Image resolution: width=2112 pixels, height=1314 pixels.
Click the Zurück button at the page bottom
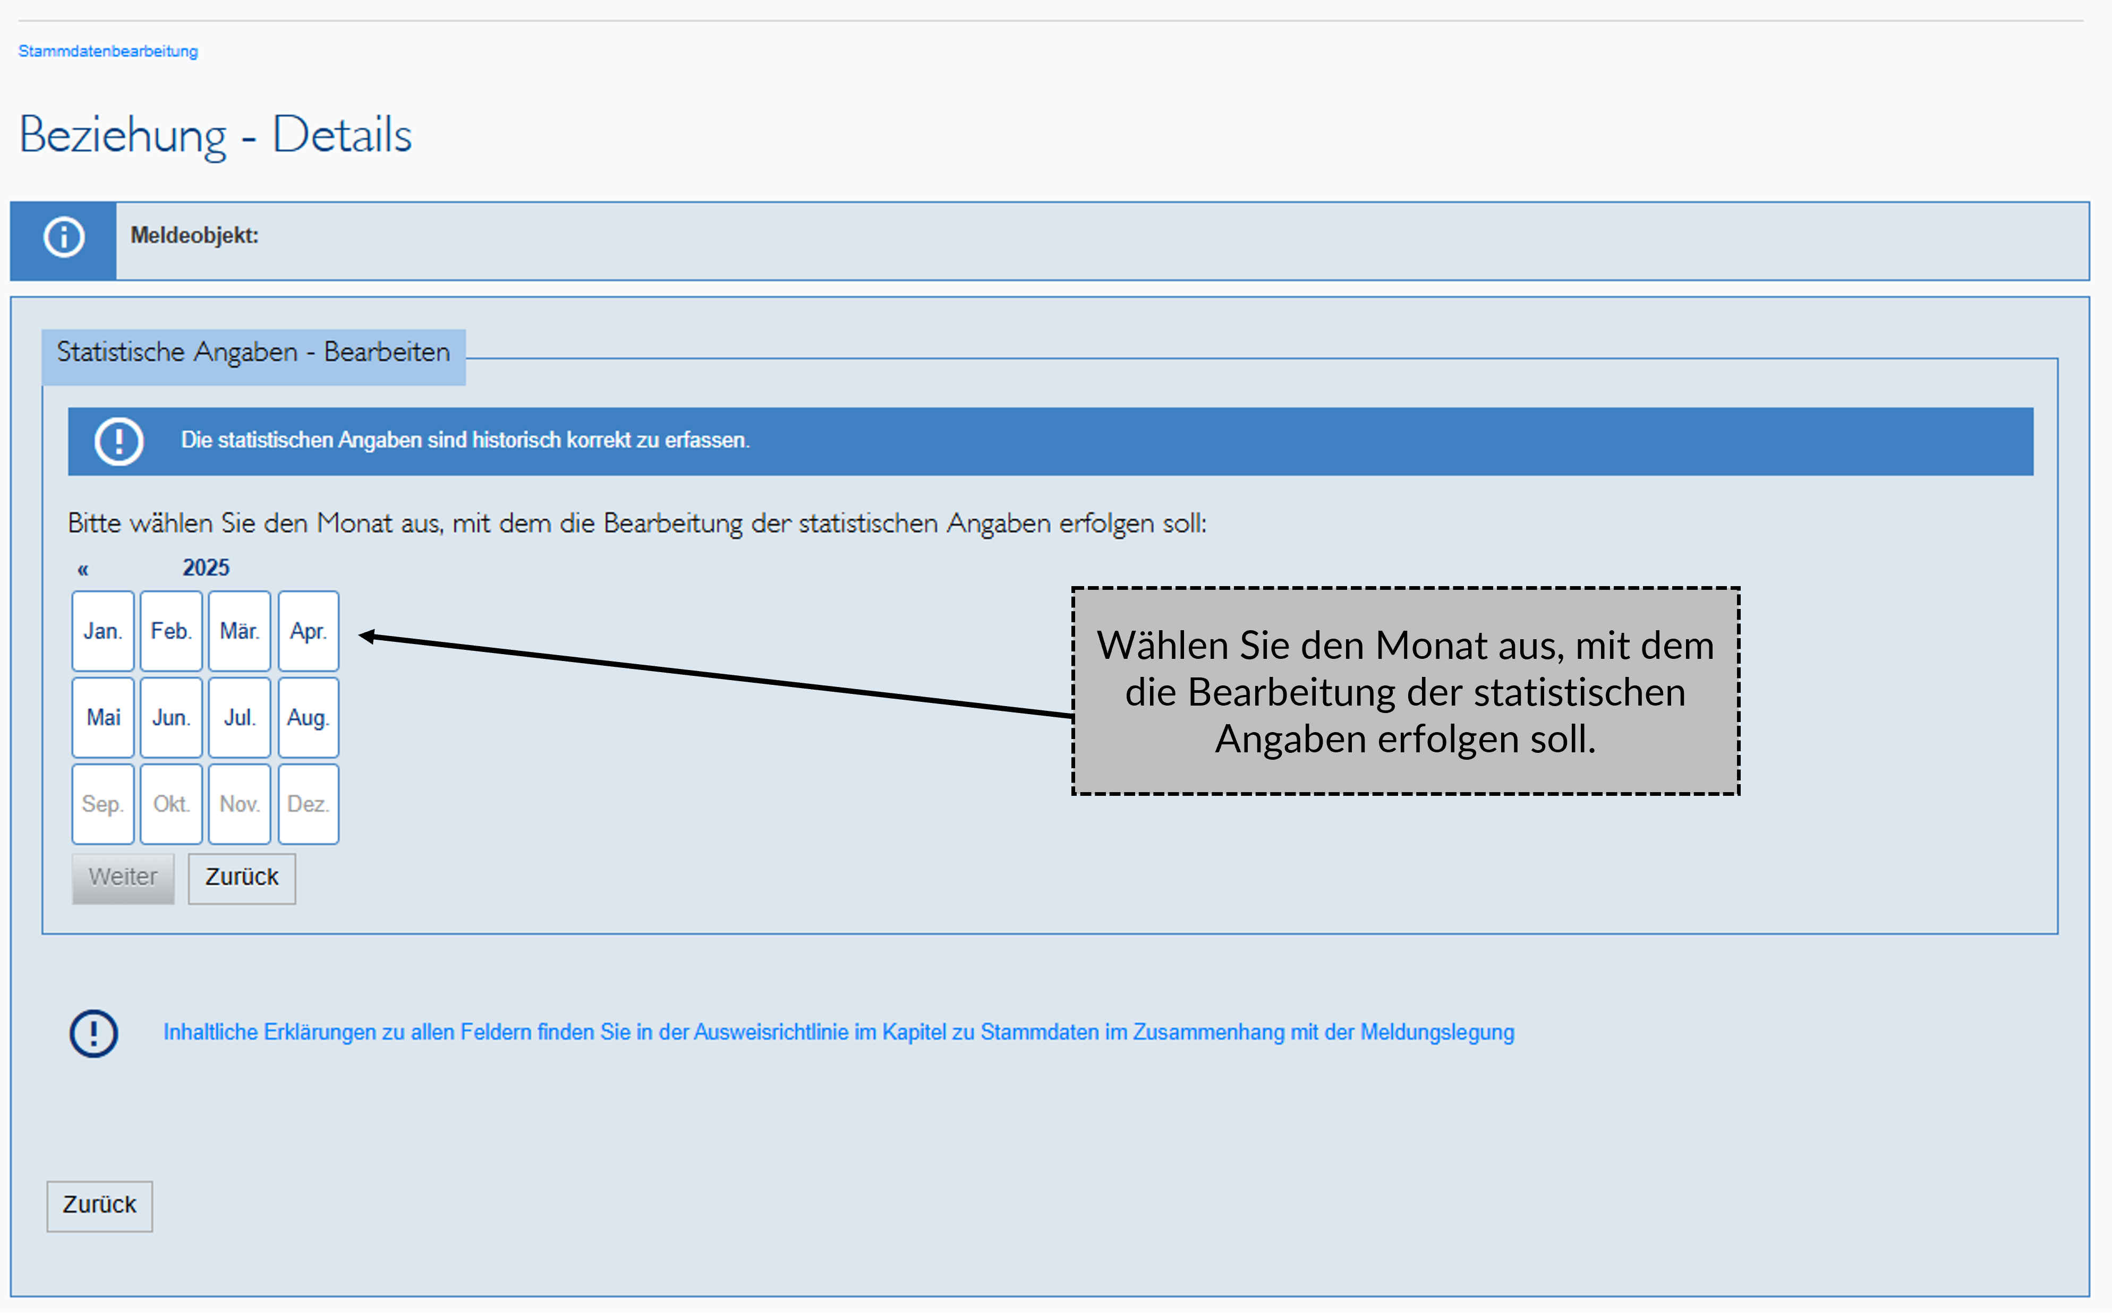(98, 1205)
